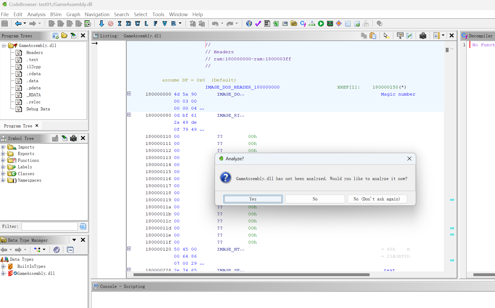Screen dimensions: 495x308
Task: Close the Program Trees panel
Action: [83, 35]
